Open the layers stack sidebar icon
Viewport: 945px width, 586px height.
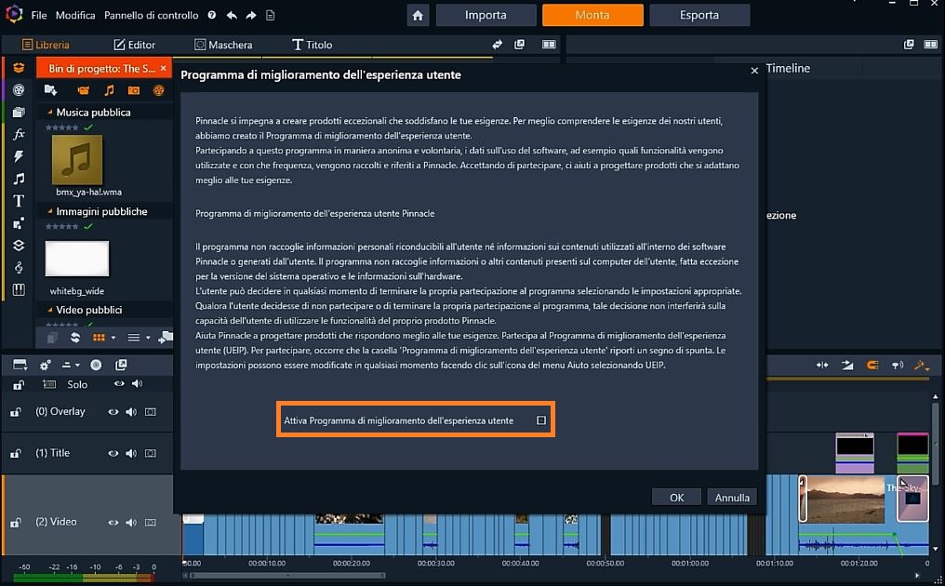click(19, 246)
